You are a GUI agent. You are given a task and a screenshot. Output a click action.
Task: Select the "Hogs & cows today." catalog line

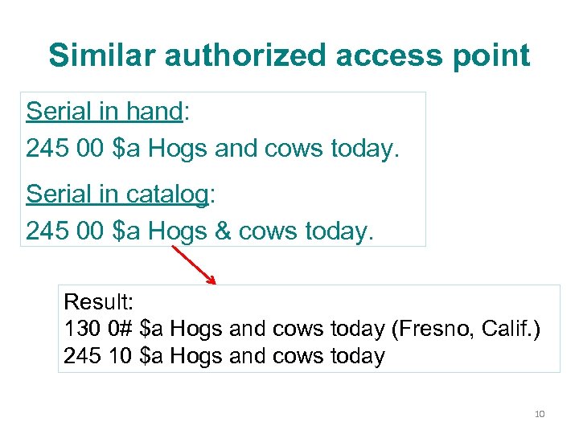(x=200, y=231)
